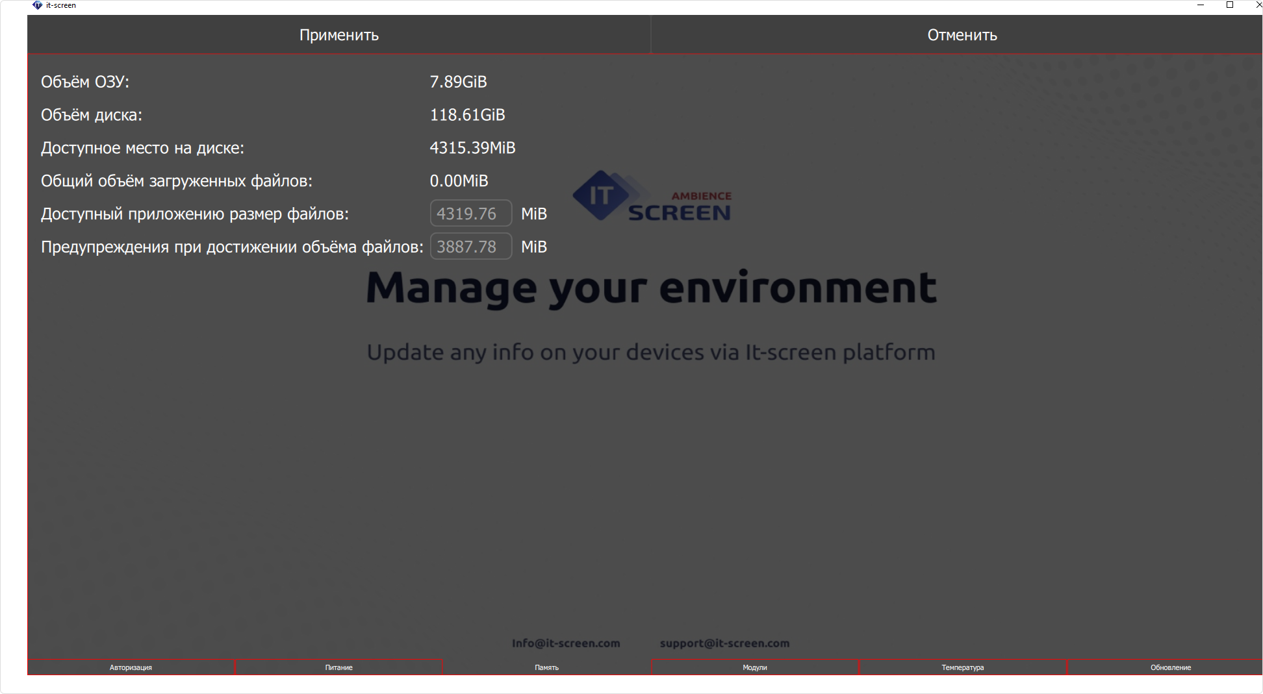The image size is (1263, 694).
Task: Click the IT Screen Ambience logo
Action: [652, 197]
